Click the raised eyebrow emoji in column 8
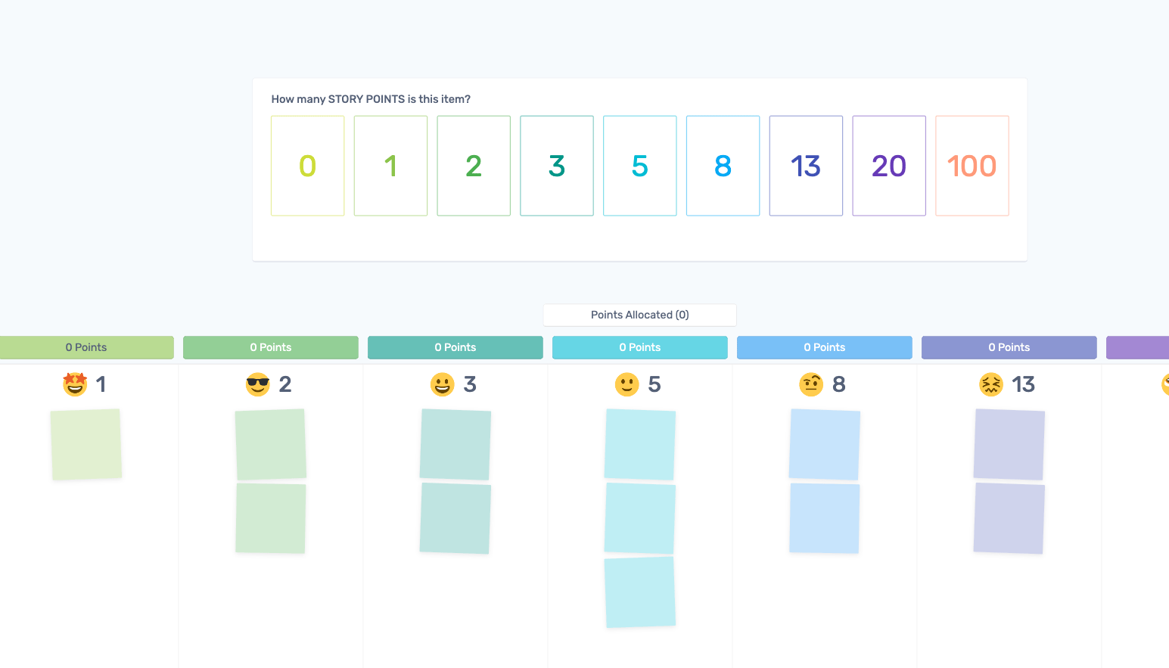The height and width of the screenshot is (668, 1169). pos(811,384)
